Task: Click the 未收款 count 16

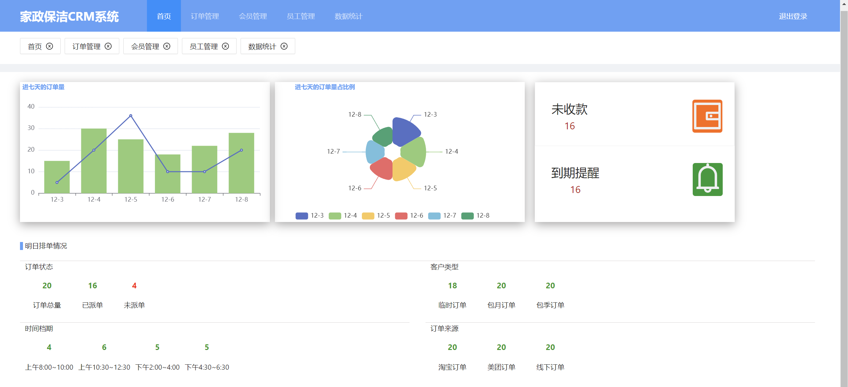Action: tap(569, 126)
